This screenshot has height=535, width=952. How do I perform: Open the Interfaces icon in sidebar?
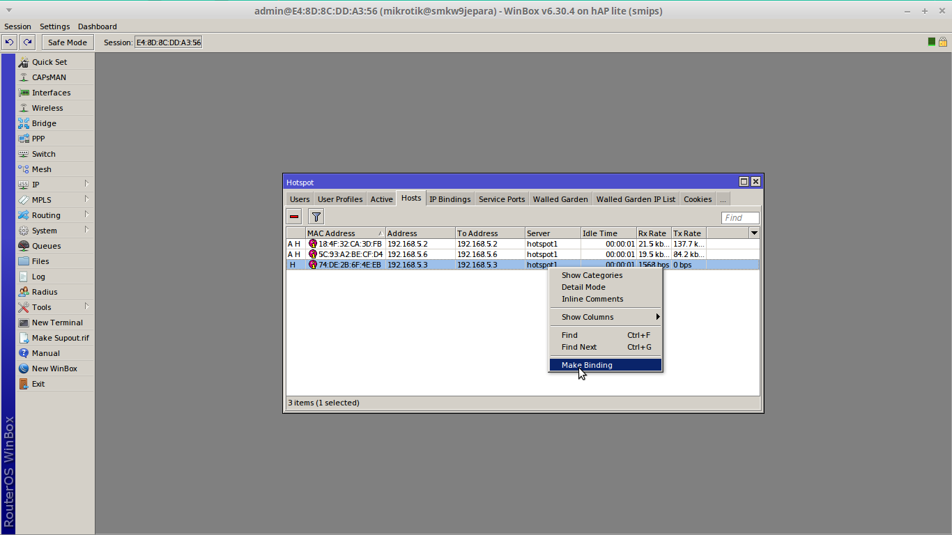pos(24,93)
